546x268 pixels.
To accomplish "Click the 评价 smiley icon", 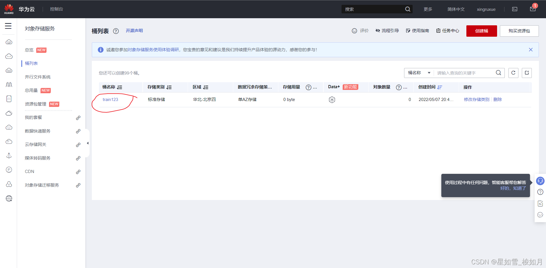I will (x=354, y=31).
